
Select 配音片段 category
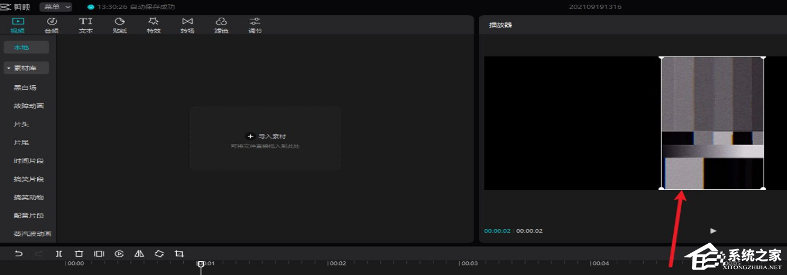(29, 216)
